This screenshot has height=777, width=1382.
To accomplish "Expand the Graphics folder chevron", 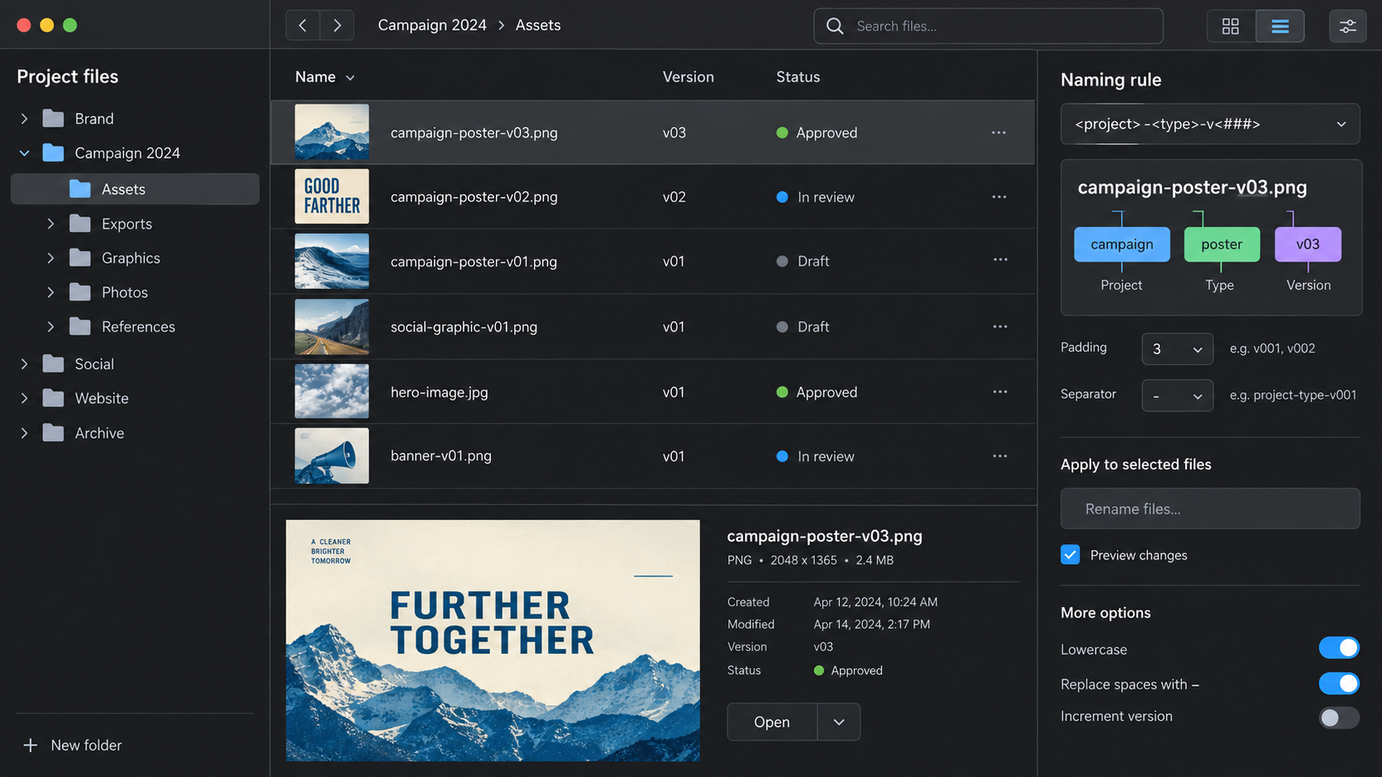I will pos(50,258).
